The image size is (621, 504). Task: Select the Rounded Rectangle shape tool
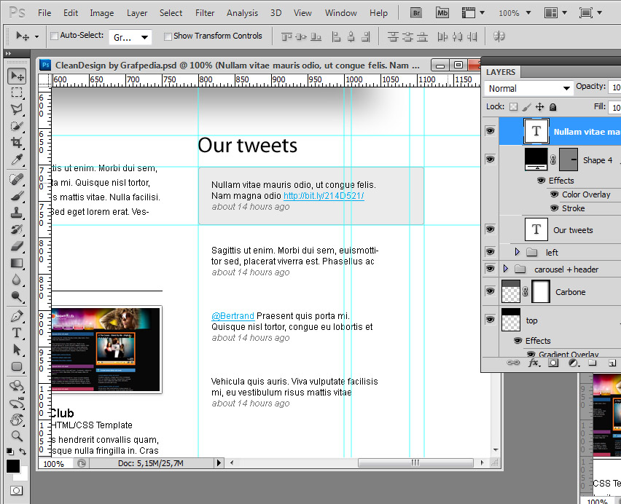click(x=17, y=366)
